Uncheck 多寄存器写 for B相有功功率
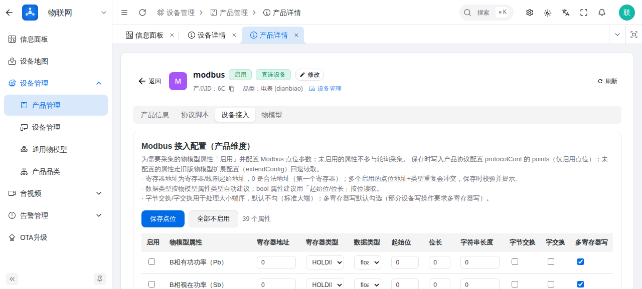Viewport: 642px width, 289px height. (x=580, y=261)
